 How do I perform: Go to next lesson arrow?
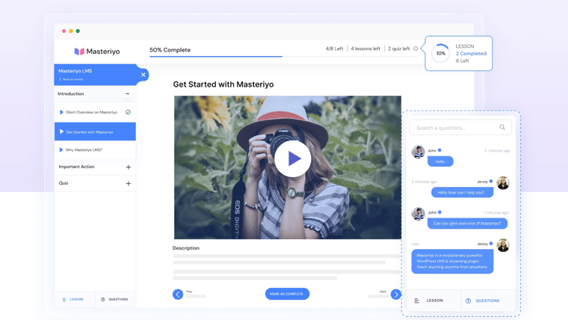point(396,295)
